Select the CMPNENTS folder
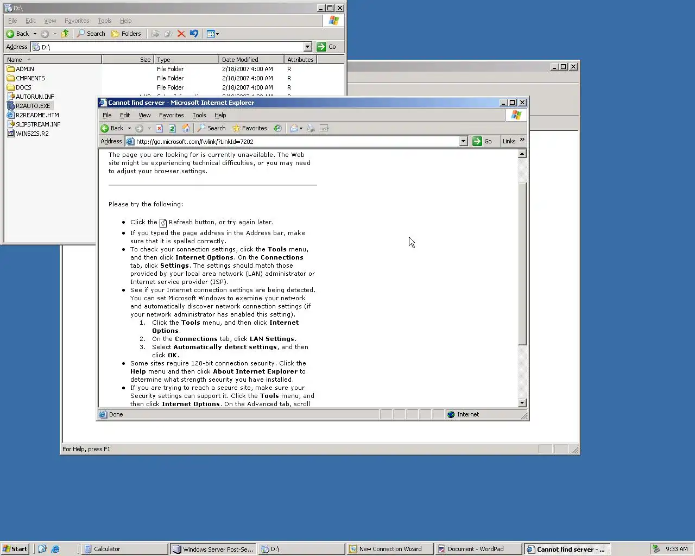Viewport: 695px width, 556px height. click(x=26, y=78)
